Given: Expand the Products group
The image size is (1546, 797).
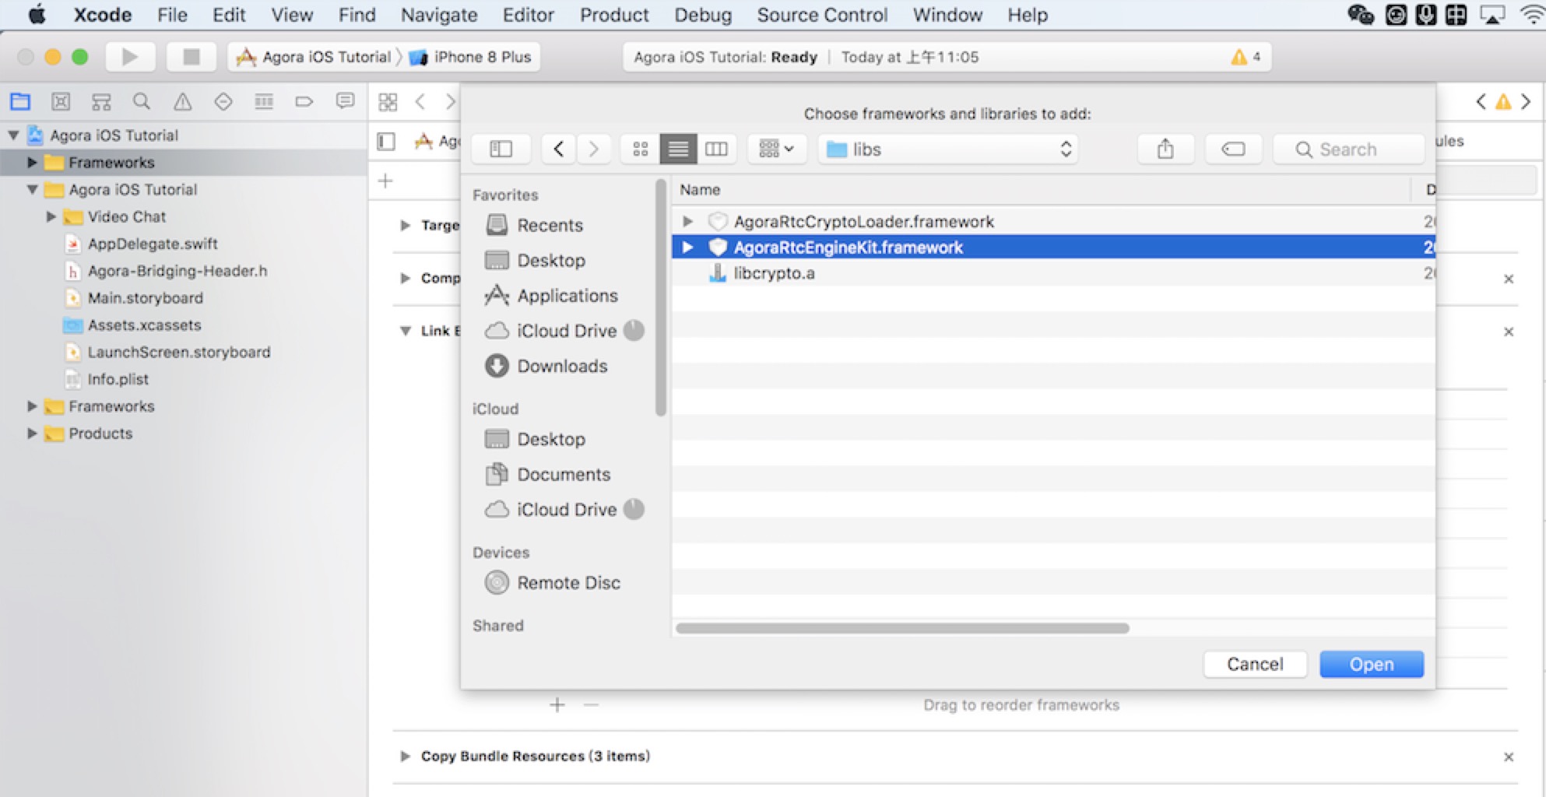Looking at the screenshot, I should click(32, 434).
